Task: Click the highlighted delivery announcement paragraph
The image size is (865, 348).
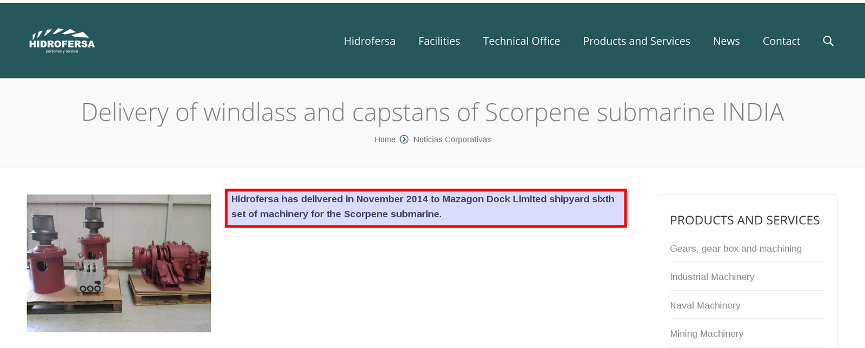Action: coord(425,208)
